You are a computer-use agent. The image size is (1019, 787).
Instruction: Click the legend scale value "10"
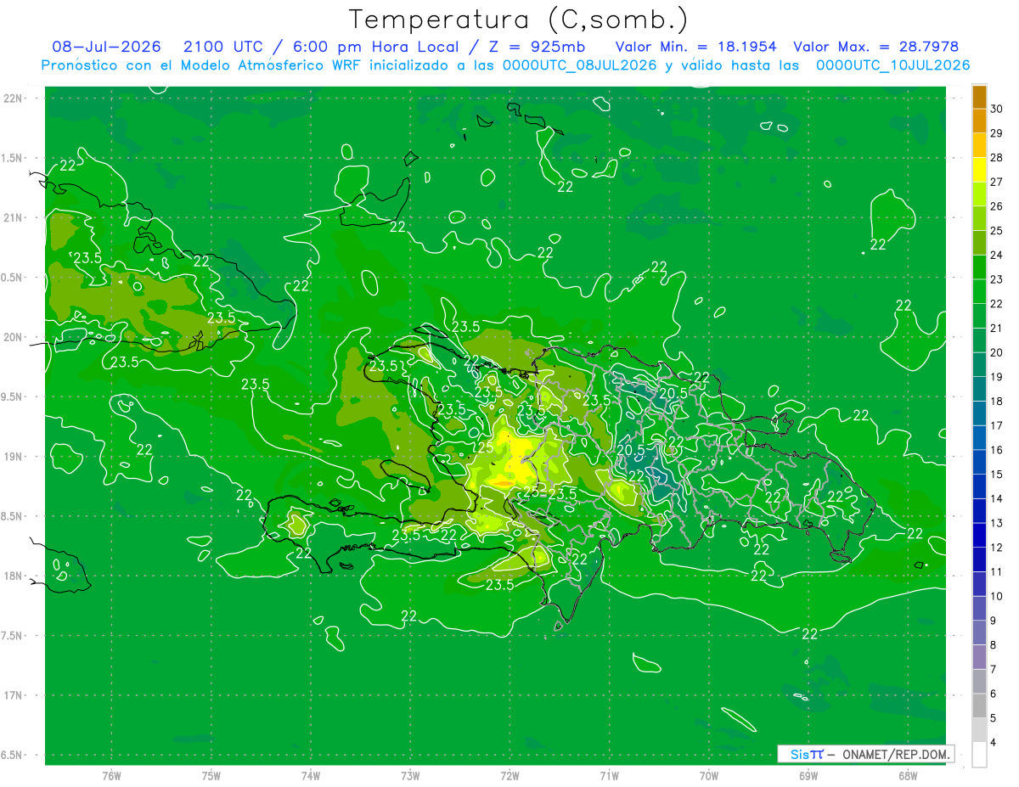(x=997, y=596)
